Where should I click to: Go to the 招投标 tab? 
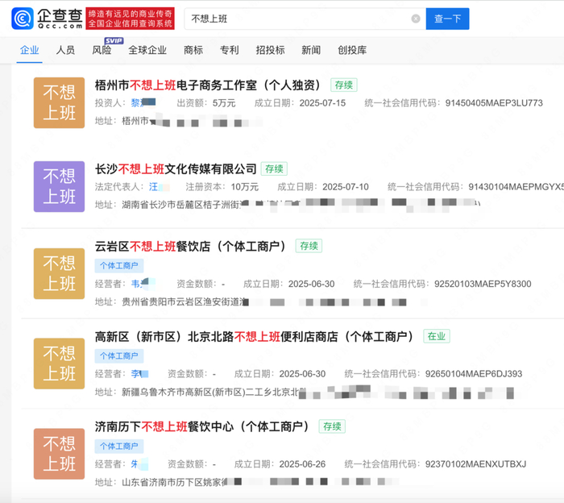coord(270,50)
